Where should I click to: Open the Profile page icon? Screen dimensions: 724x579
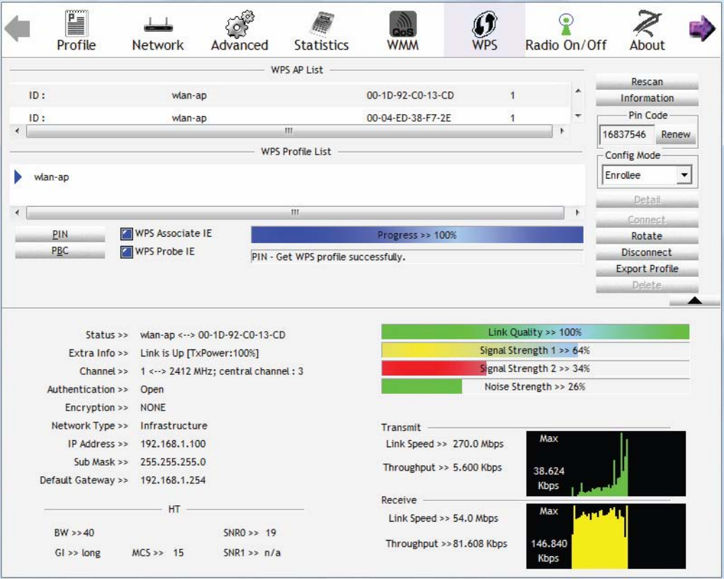click(x=76, y=23)
